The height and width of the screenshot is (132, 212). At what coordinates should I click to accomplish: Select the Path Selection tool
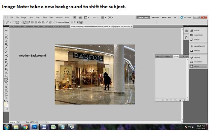point(6,87)
